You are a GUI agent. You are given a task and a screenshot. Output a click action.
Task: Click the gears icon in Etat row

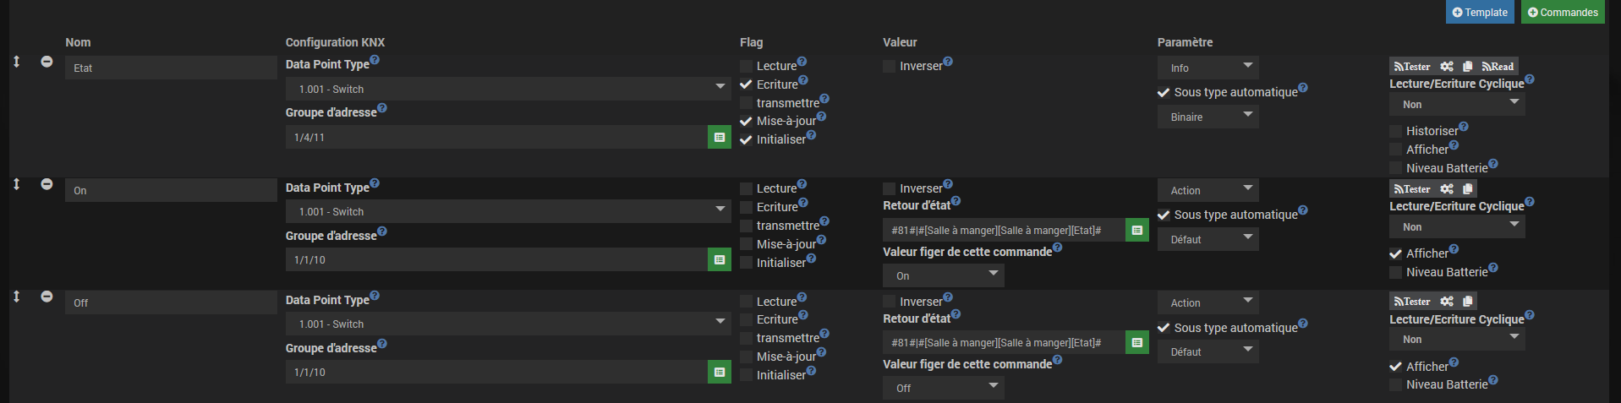tap(1447, 67)
